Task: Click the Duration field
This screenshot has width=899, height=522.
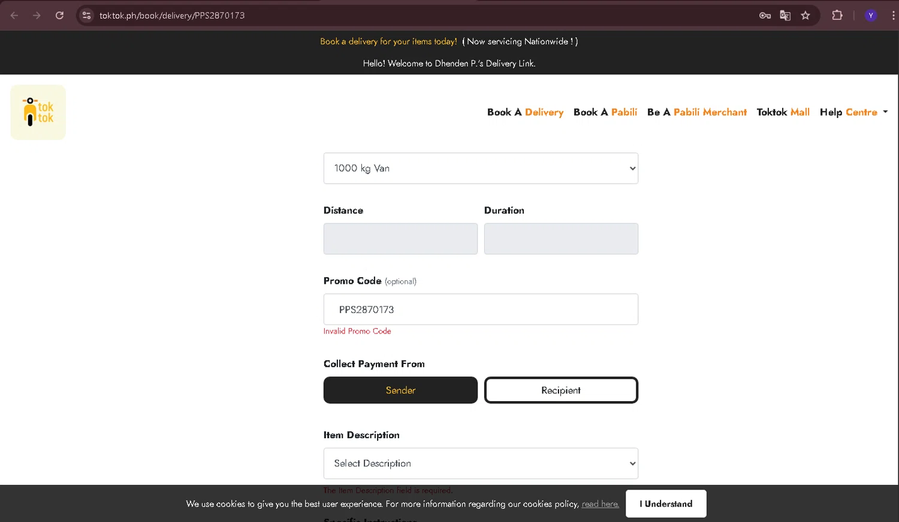Action: (x=561, y=239)
